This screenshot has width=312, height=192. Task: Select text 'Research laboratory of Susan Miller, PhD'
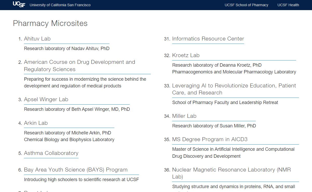tap(214, 126)
